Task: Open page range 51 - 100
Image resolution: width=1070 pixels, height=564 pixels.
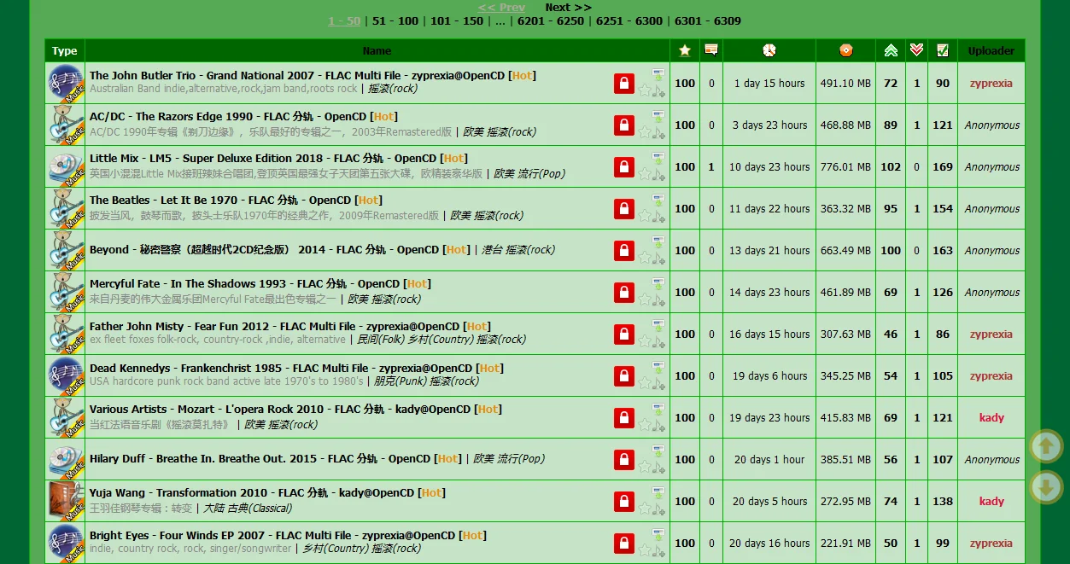Action: click(395, 20)
